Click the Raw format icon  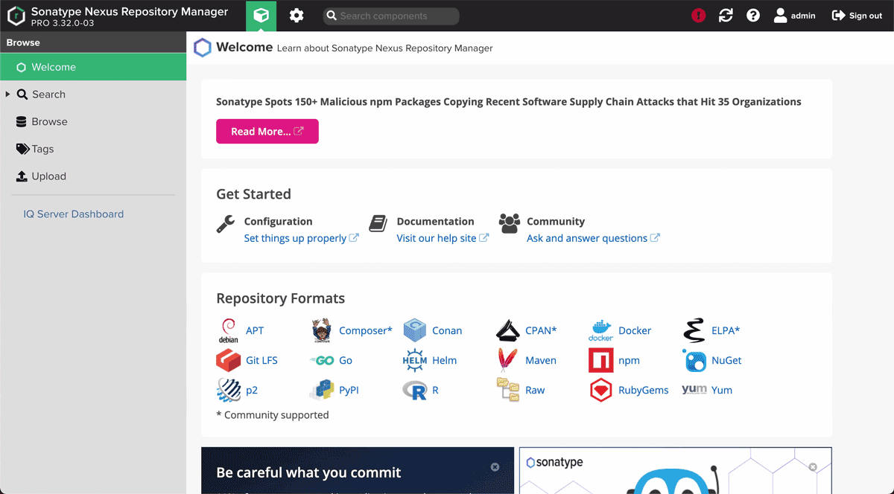508,390
